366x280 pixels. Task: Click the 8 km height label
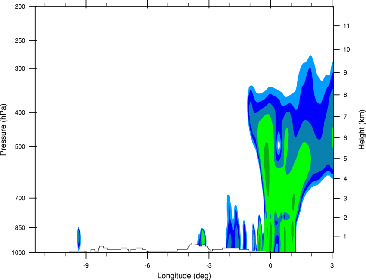click(345, 95)
